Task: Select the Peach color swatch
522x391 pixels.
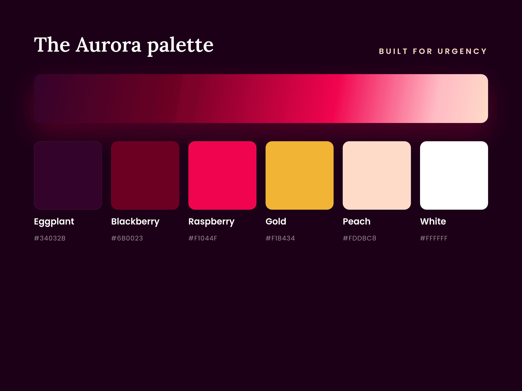Action: [377, 175]
